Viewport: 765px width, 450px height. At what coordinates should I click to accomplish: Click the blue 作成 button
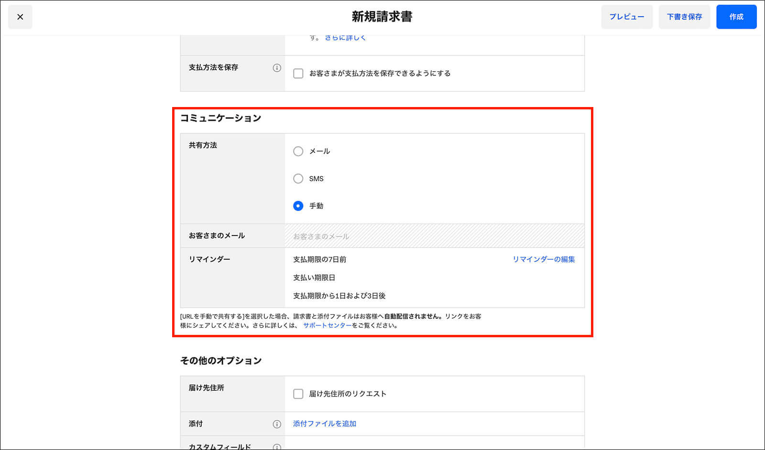[736, 17]
